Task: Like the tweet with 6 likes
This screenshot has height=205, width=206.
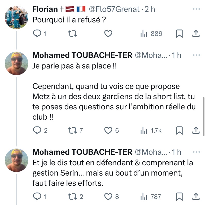Action: tap(108, 131)
